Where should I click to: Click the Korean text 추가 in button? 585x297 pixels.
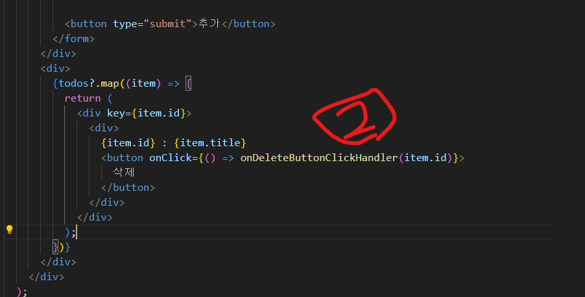pos(209,23)
